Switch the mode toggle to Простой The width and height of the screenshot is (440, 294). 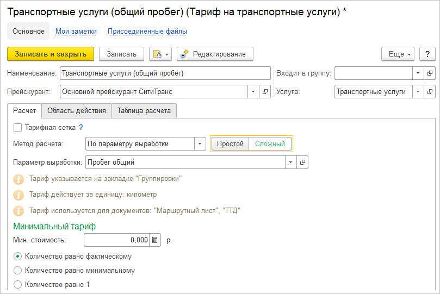pyautogui.click(x=230, y=144)
